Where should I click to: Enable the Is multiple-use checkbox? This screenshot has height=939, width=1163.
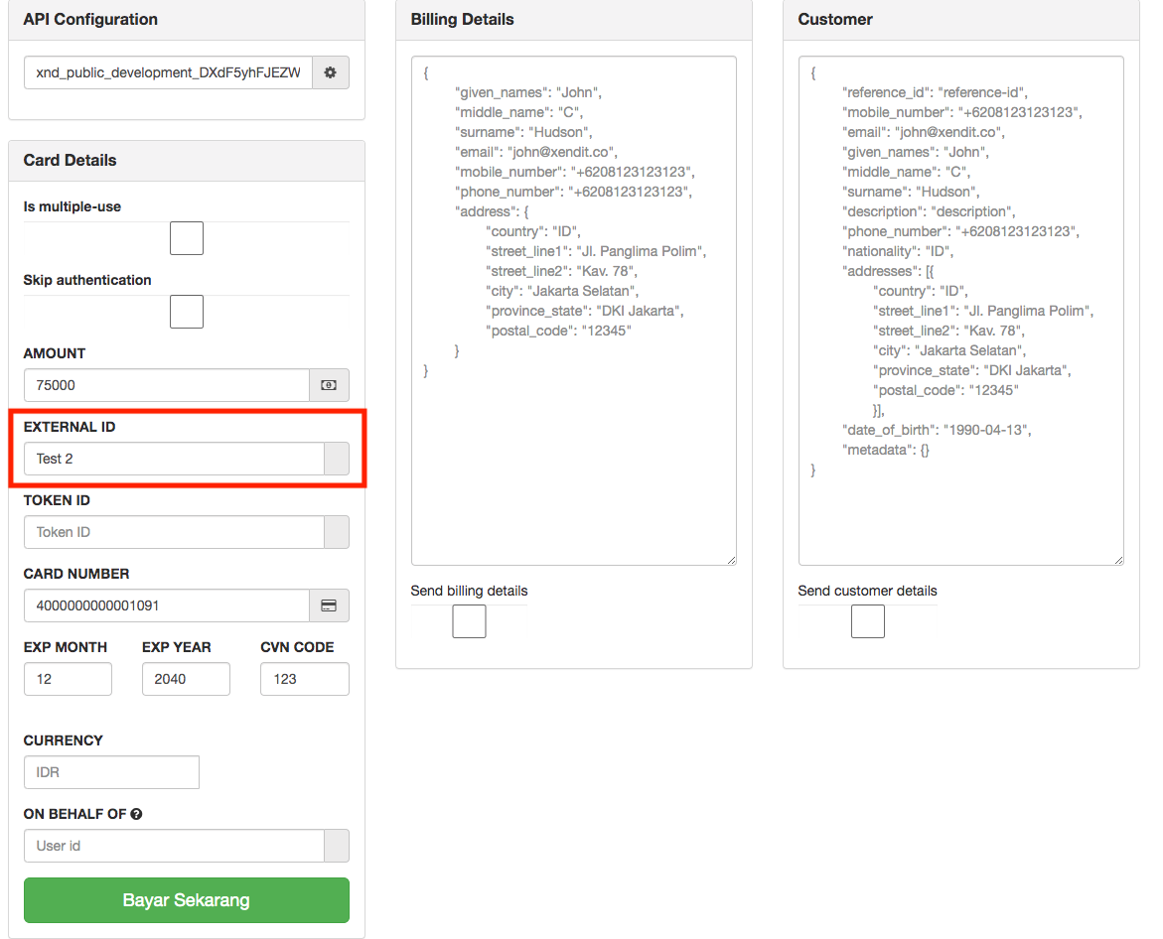point(187,238)
